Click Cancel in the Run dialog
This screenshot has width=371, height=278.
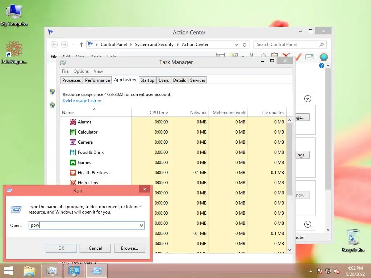click(x=95, y=248)
